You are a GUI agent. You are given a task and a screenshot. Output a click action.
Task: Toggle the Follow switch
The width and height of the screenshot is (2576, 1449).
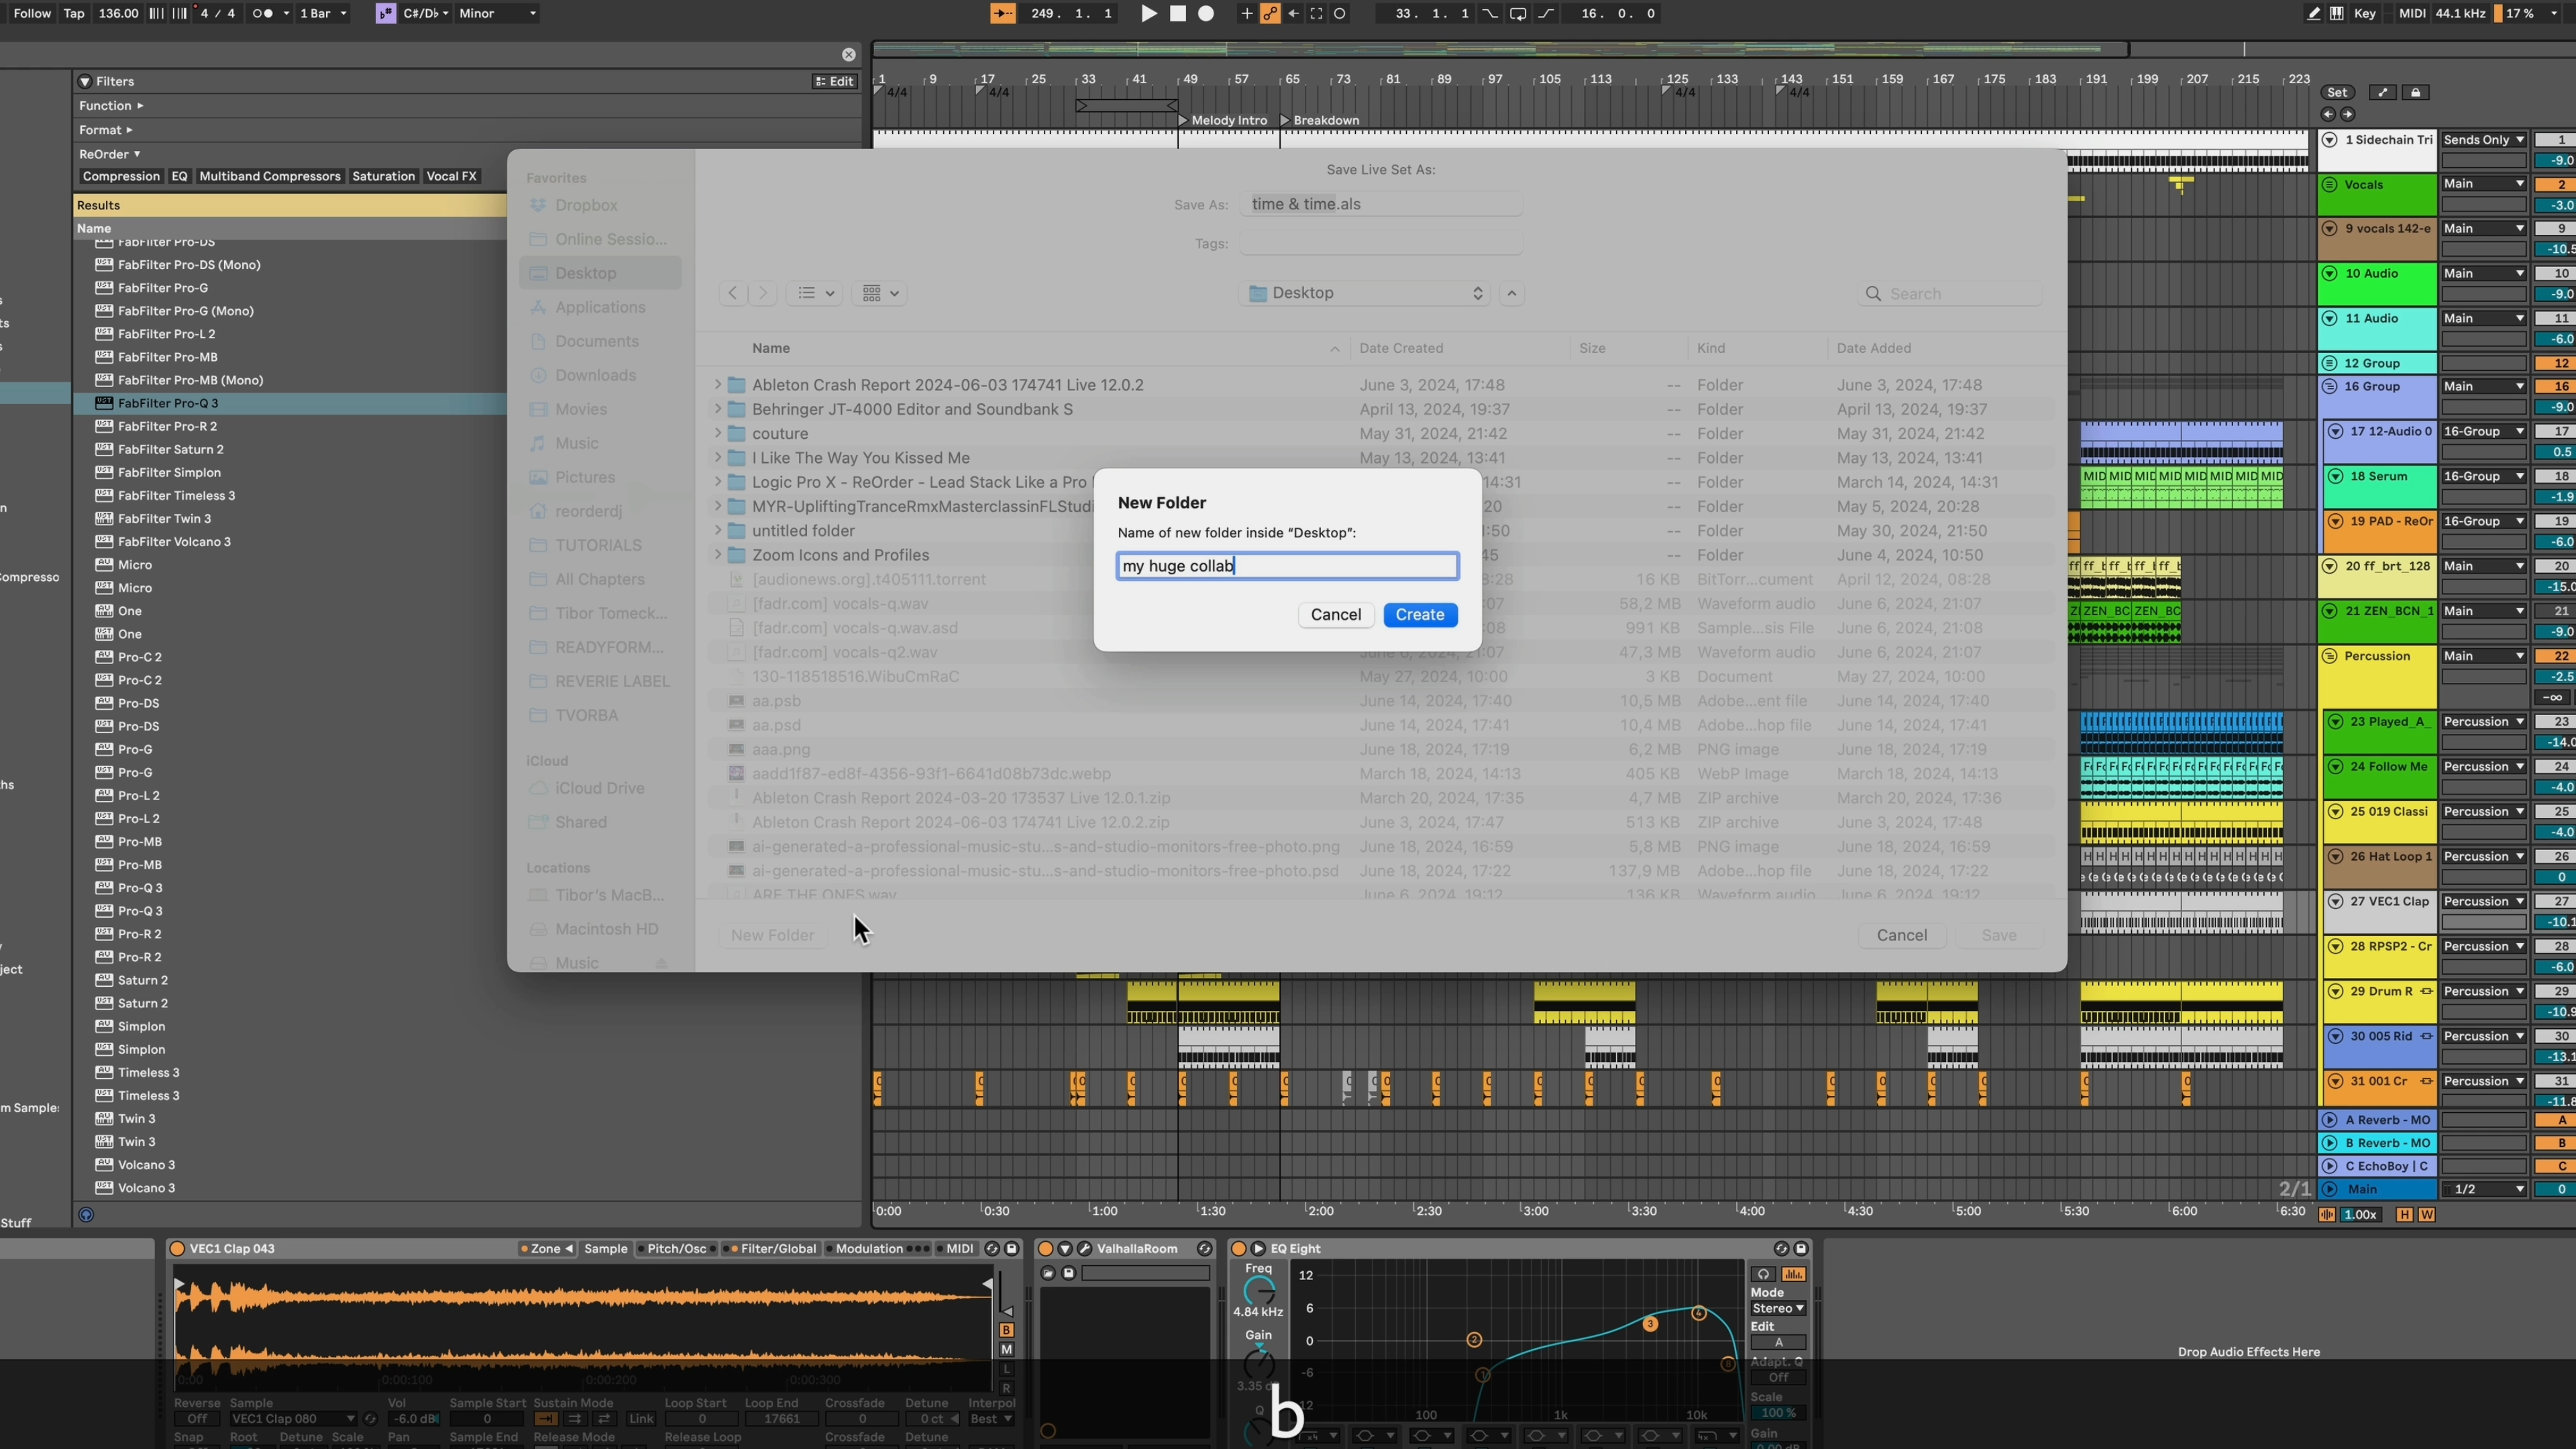[x=32, y=13]
